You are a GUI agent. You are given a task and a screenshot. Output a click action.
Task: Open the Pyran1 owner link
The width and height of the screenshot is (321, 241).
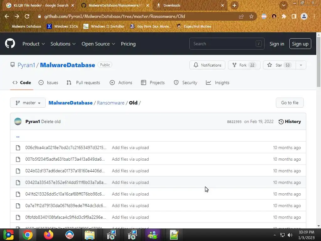click(x=26, y=65)
